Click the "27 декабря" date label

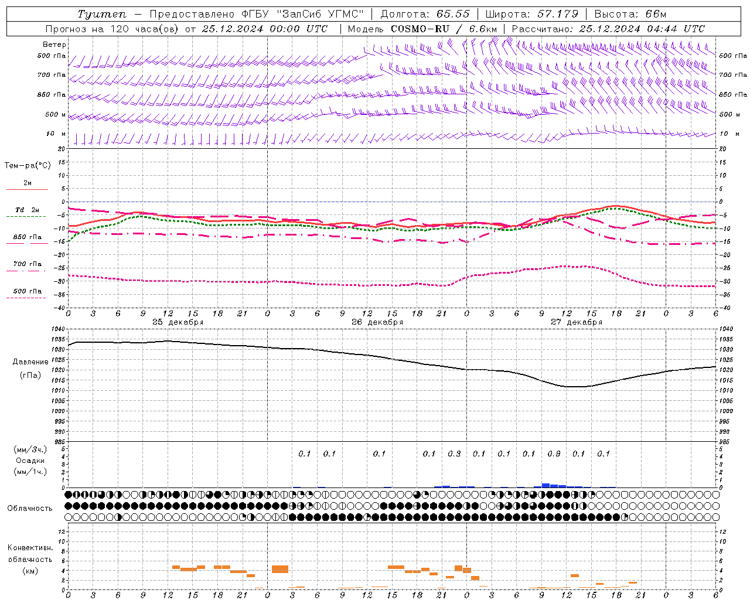tap(577, 322)
